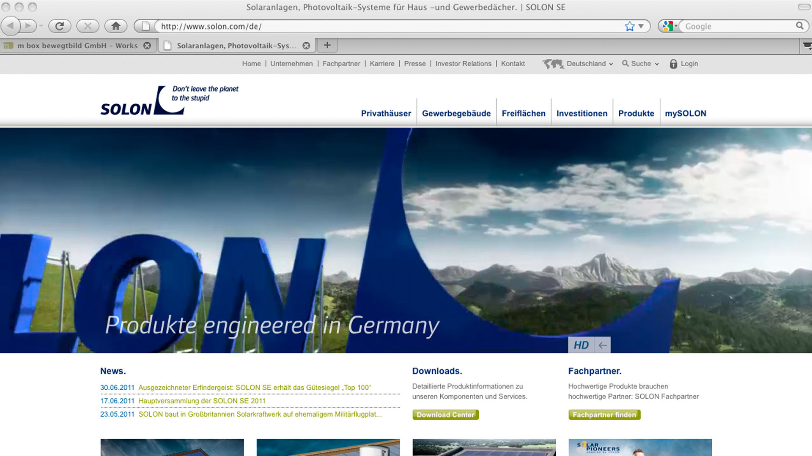
Task: Click the padlock icon next to Login
Action: [x=673, y=64]
